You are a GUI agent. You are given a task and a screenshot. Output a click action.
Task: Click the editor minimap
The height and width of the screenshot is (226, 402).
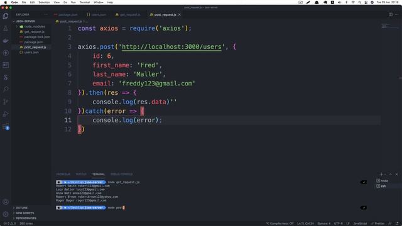389,26
